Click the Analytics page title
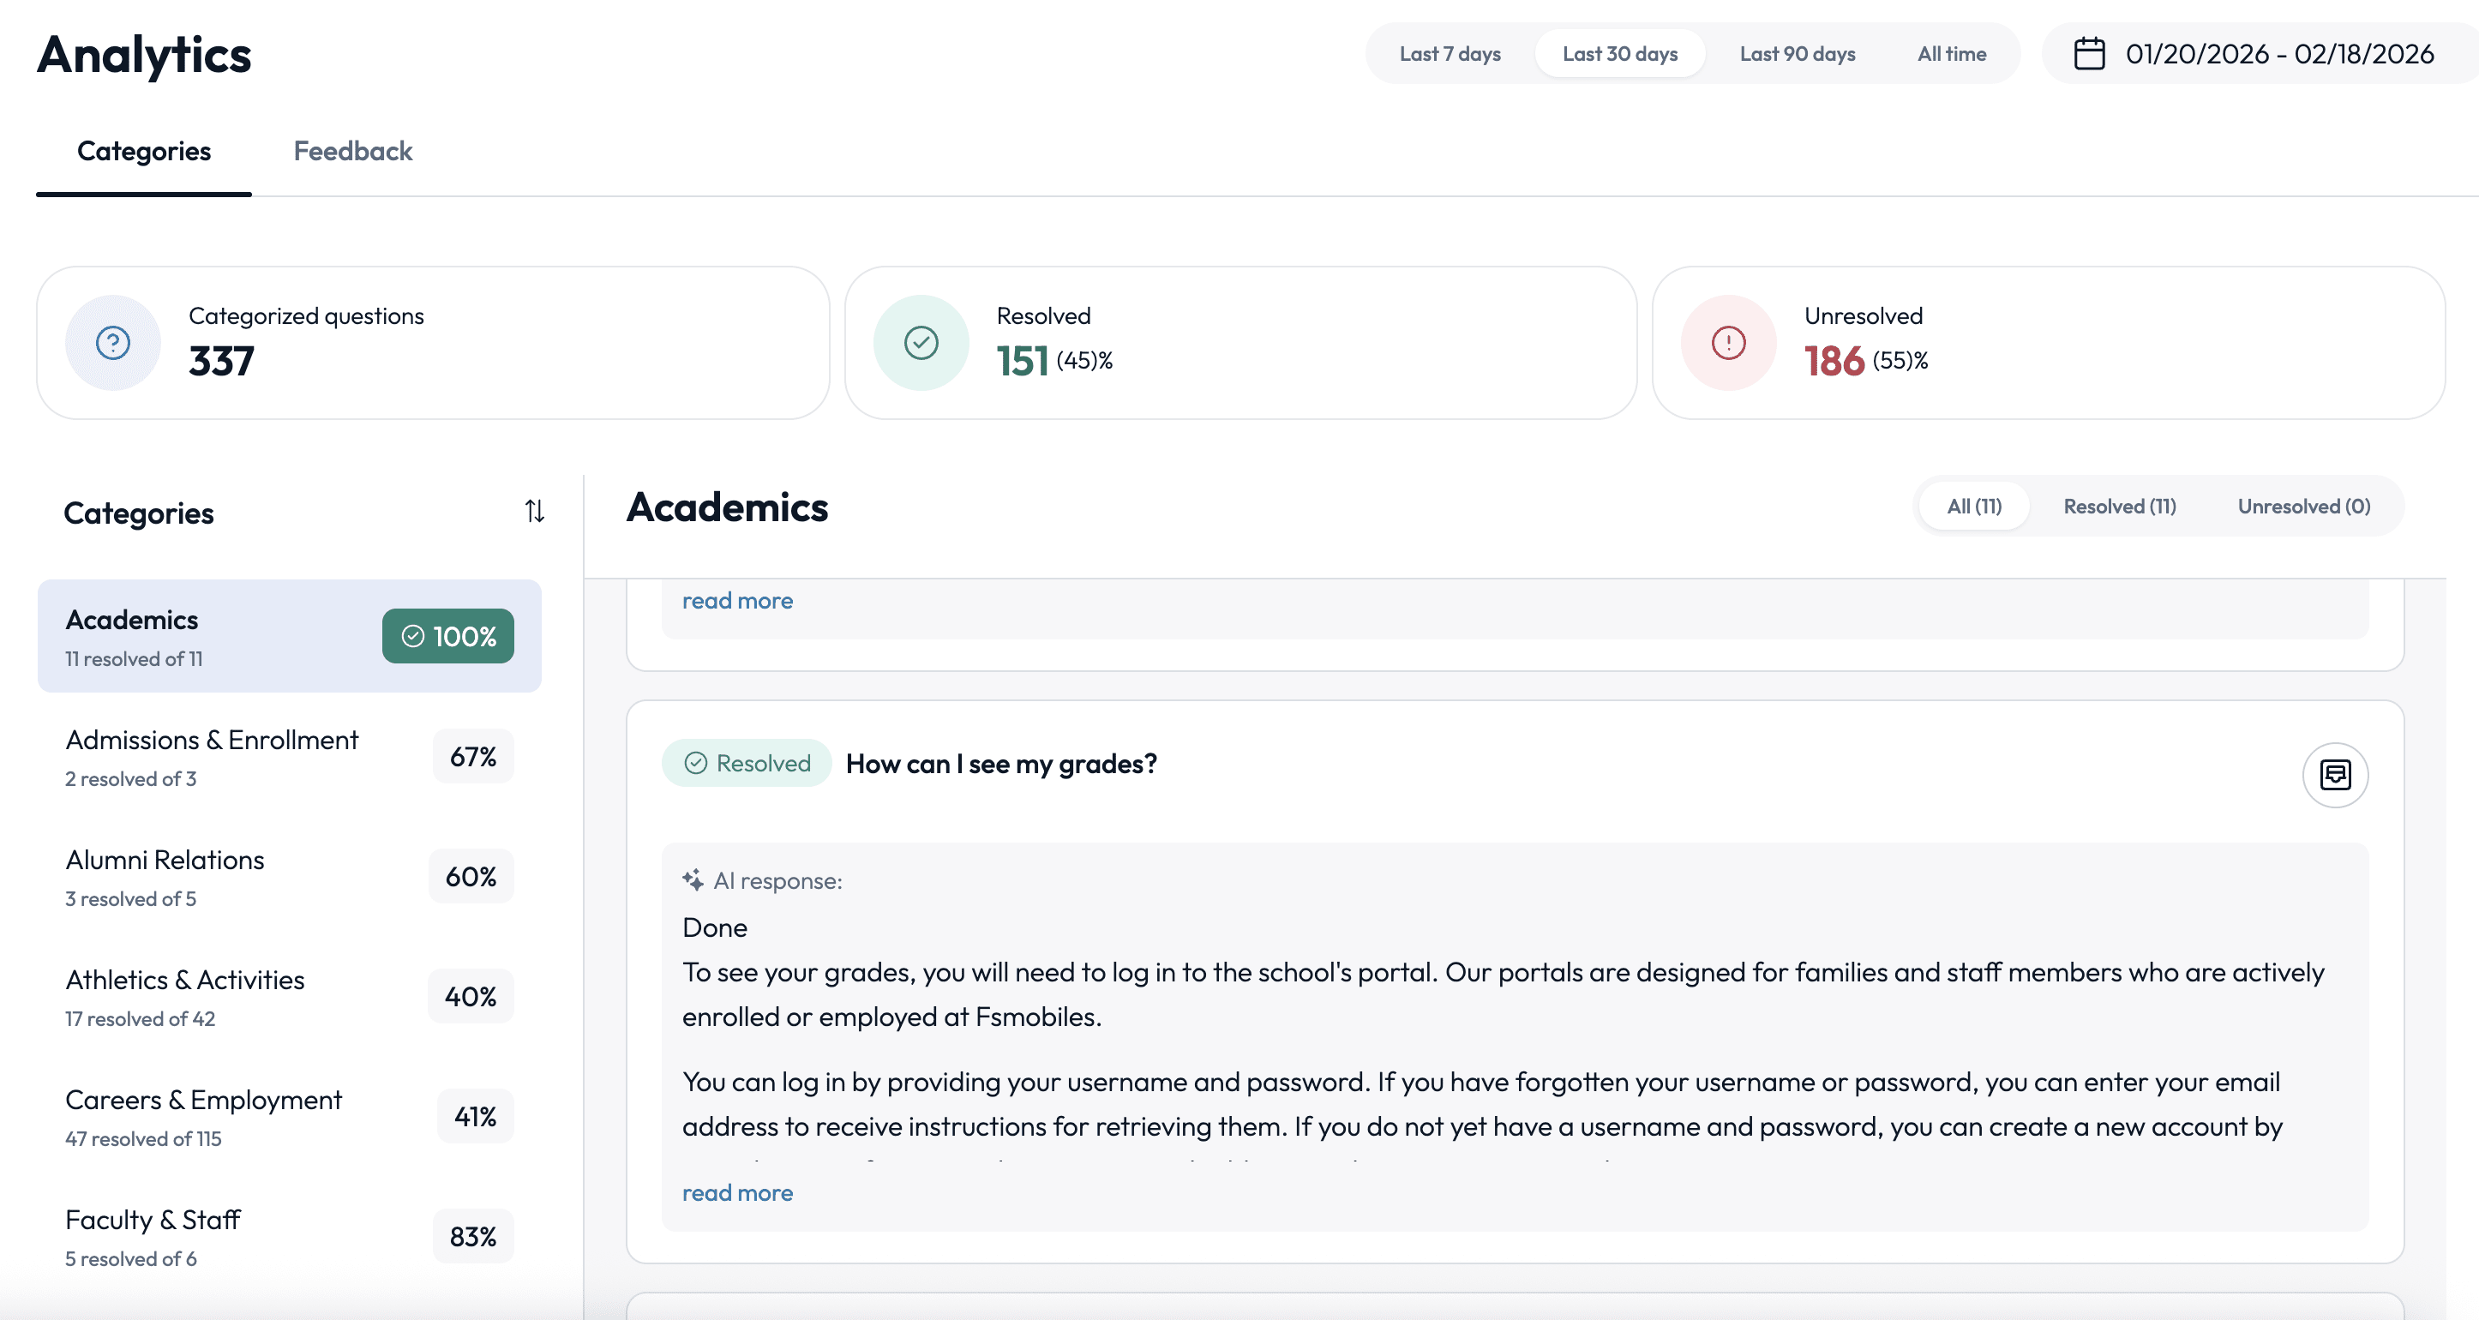2479x1320 pixels. (x=143, y=55)
